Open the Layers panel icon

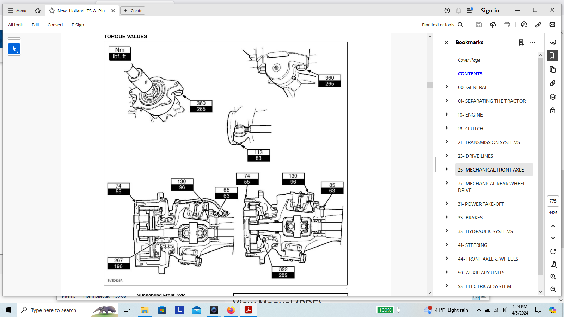pyautogui.click(x=553, y=97)
